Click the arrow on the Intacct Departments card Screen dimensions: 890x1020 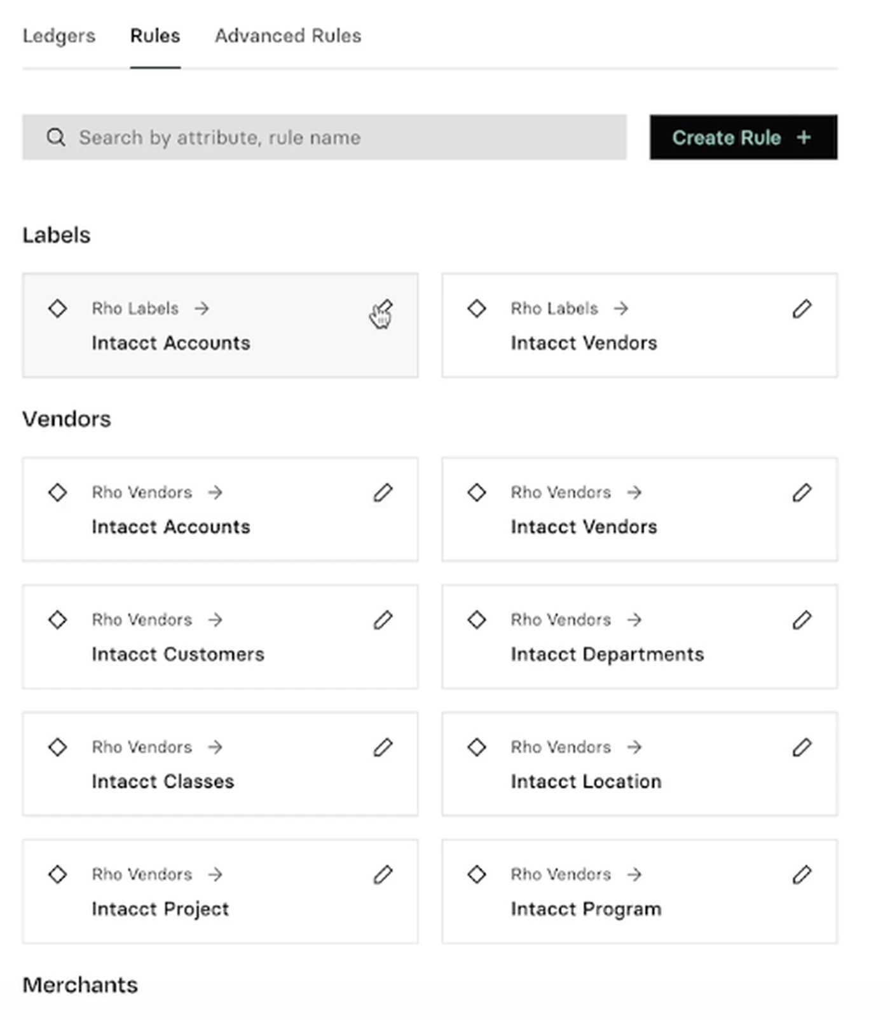coord(634,620)
